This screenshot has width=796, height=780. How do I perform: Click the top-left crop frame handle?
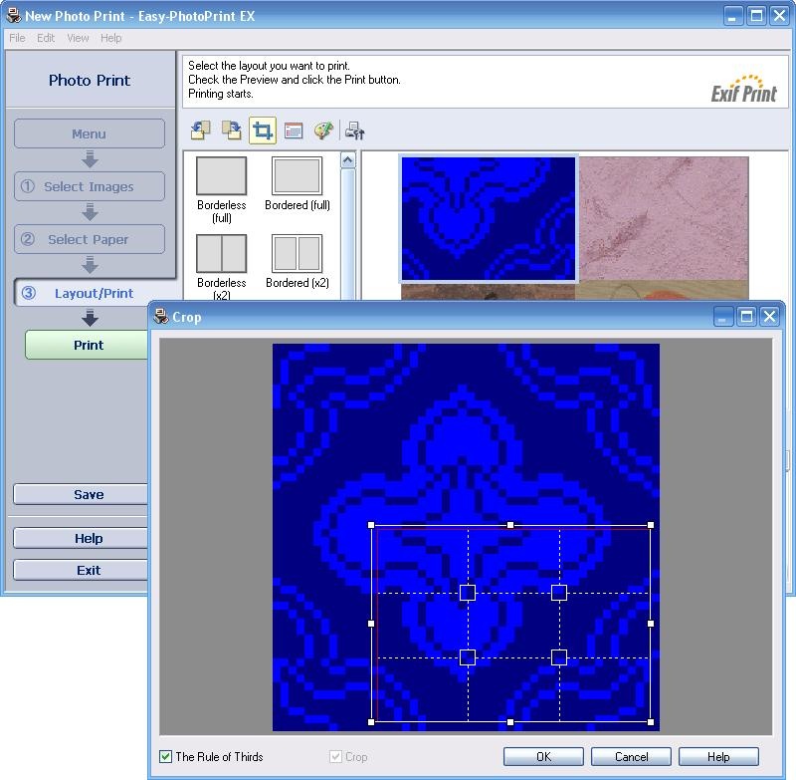pyautogui.click(x=371, y=525)
